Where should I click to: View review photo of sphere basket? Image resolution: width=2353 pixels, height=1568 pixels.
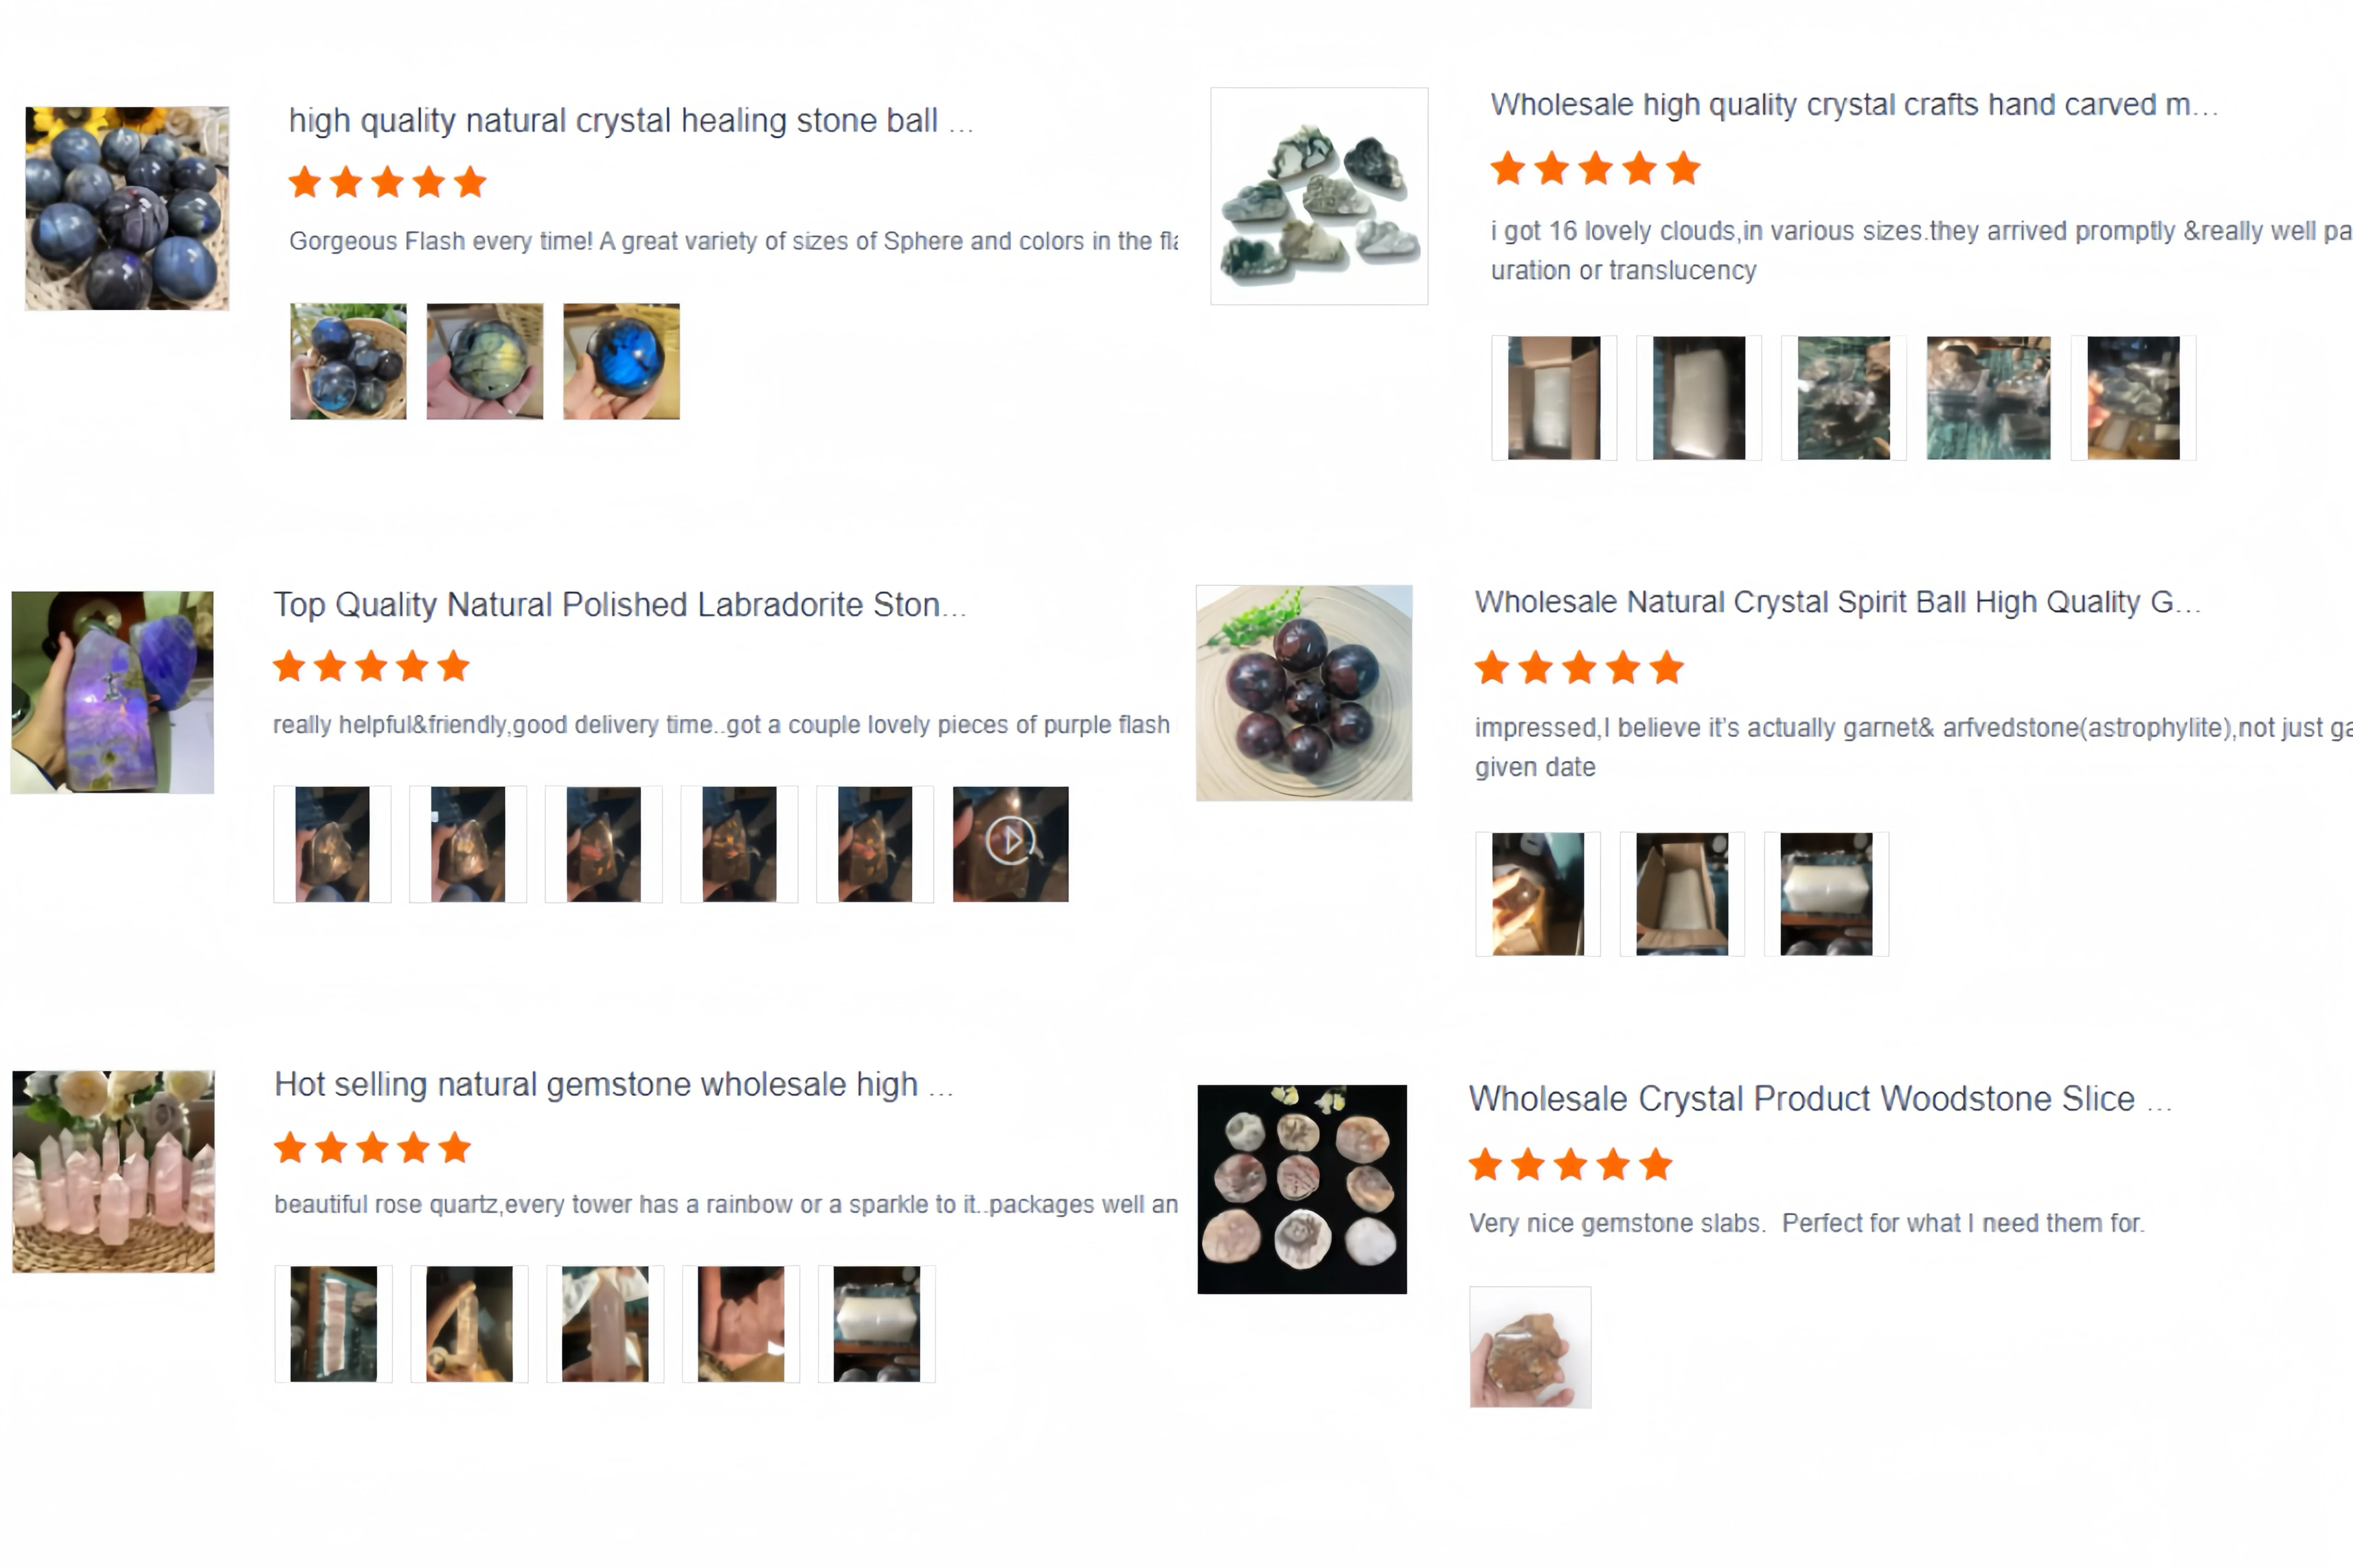[x=348, y=361]
